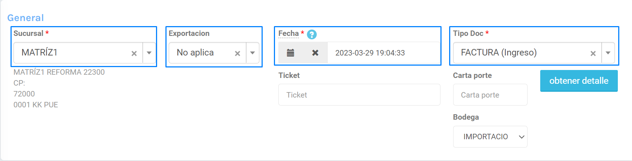
Task: Expand the Tipo Doc dropdown arrow
Action: coord(608,53)
